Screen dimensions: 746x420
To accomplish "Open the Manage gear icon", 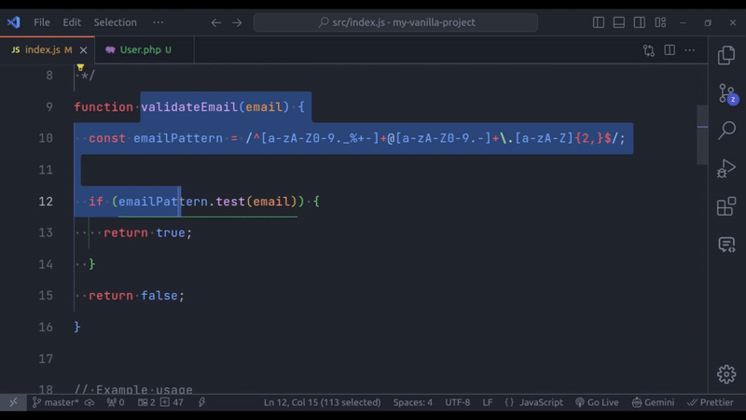I will (726, 374).
